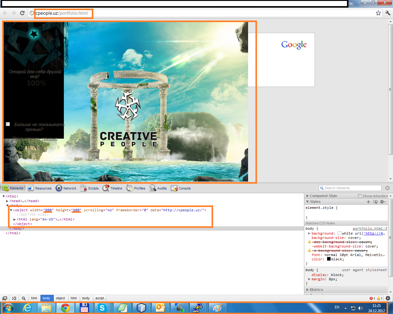Open the floppy disk app in taskbar
The image size is (393, 314).
pyautogui.click(x=84, y=308)
